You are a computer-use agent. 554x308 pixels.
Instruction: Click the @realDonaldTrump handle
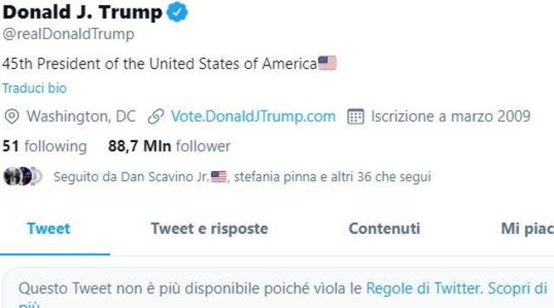[68, 34]
